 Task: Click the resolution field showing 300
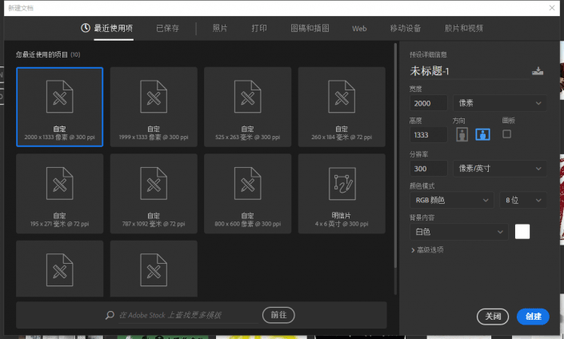[x=428, y=169]
